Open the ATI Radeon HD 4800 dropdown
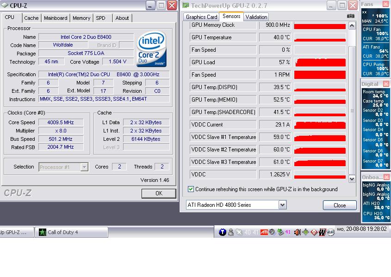Image resolution: width=391 pixels, height=277 pixels. pos(282,205)
